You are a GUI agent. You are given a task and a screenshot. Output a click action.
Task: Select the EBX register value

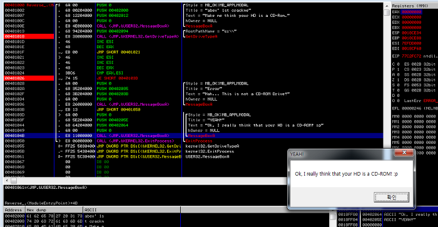[412, 28]
